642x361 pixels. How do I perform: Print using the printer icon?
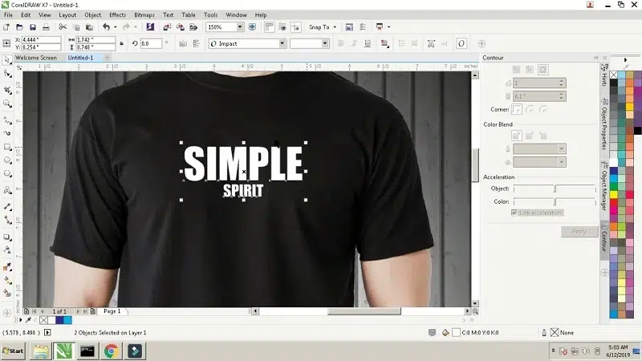click(46, 27)
